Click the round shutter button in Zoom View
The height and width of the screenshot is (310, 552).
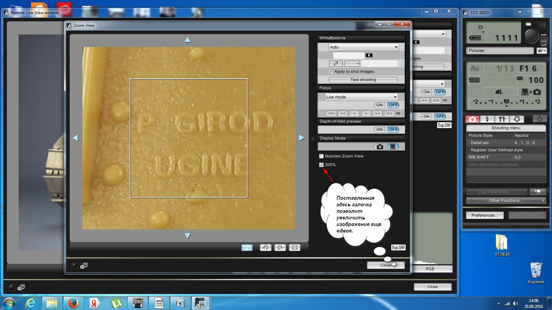point(75,266)
